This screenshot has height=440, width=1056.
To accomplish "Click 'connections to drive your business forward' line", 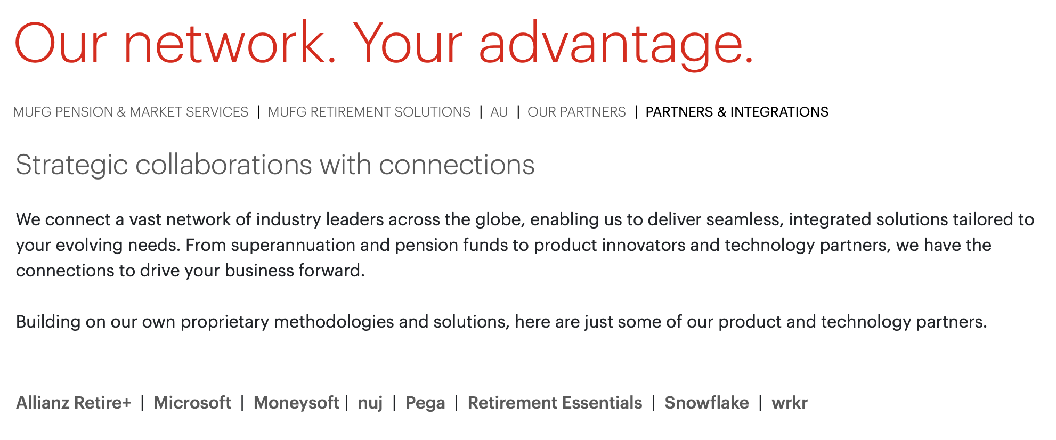I will pos(190,271).
